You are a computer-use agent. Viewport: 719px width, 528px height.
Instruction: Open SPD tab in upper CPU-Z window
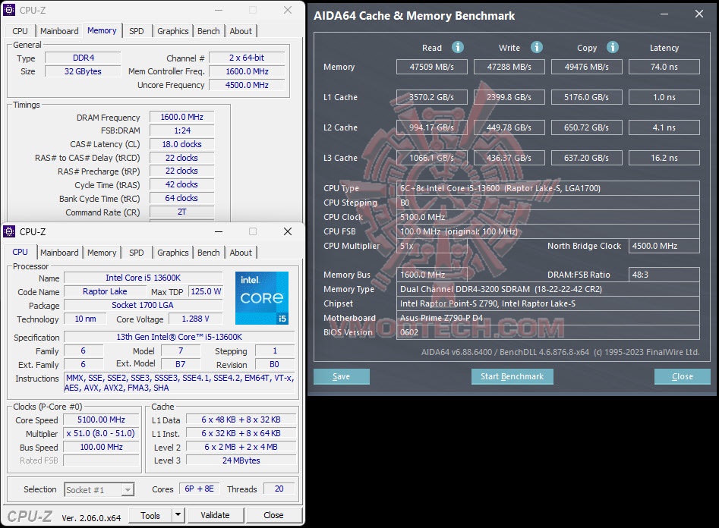(136, 31)
